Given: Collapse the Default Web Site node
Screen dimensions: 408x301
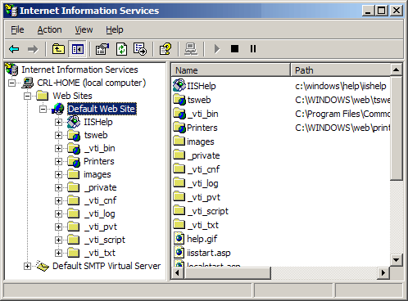Looking at the screenshot, I should [43, 109].
